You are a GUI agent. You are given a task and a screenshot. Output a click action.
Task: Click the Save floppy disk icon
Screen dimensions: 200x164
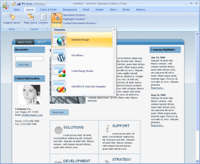click(x=19, y=4)
